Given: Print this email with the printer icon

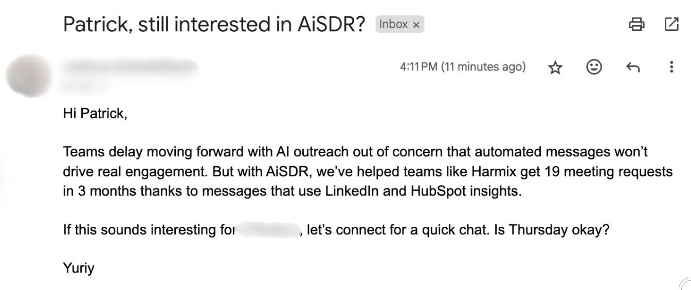Looking at the screenshot, I should (x=637, y=24).
